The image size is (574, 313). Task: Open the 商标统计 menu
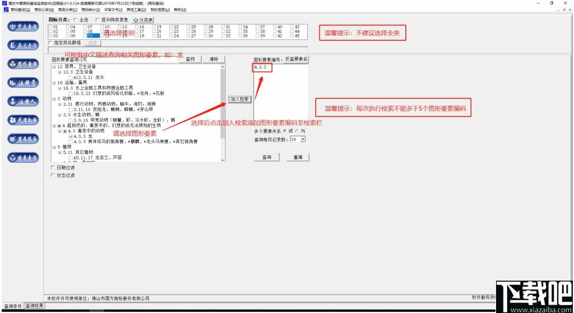(x=91, y=9)
